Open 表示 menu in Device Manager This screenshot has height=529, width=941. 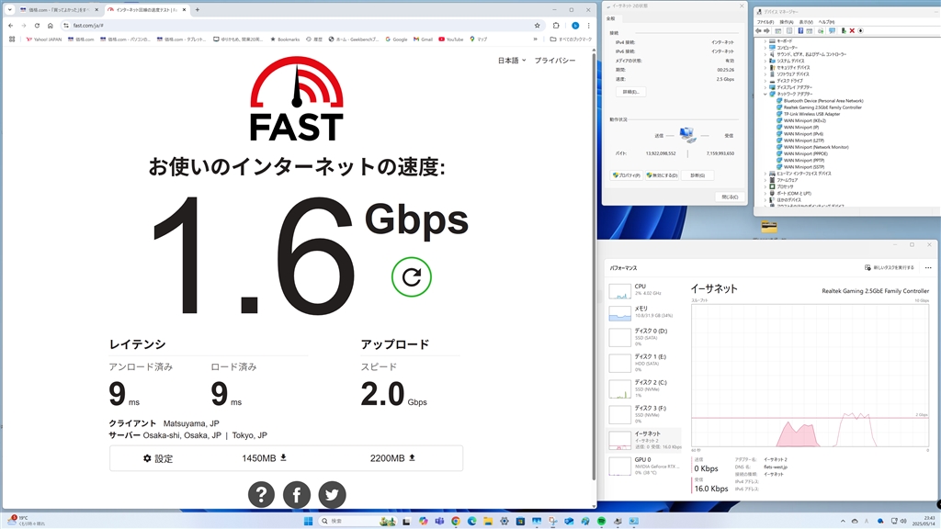click(x=806, y=22)
